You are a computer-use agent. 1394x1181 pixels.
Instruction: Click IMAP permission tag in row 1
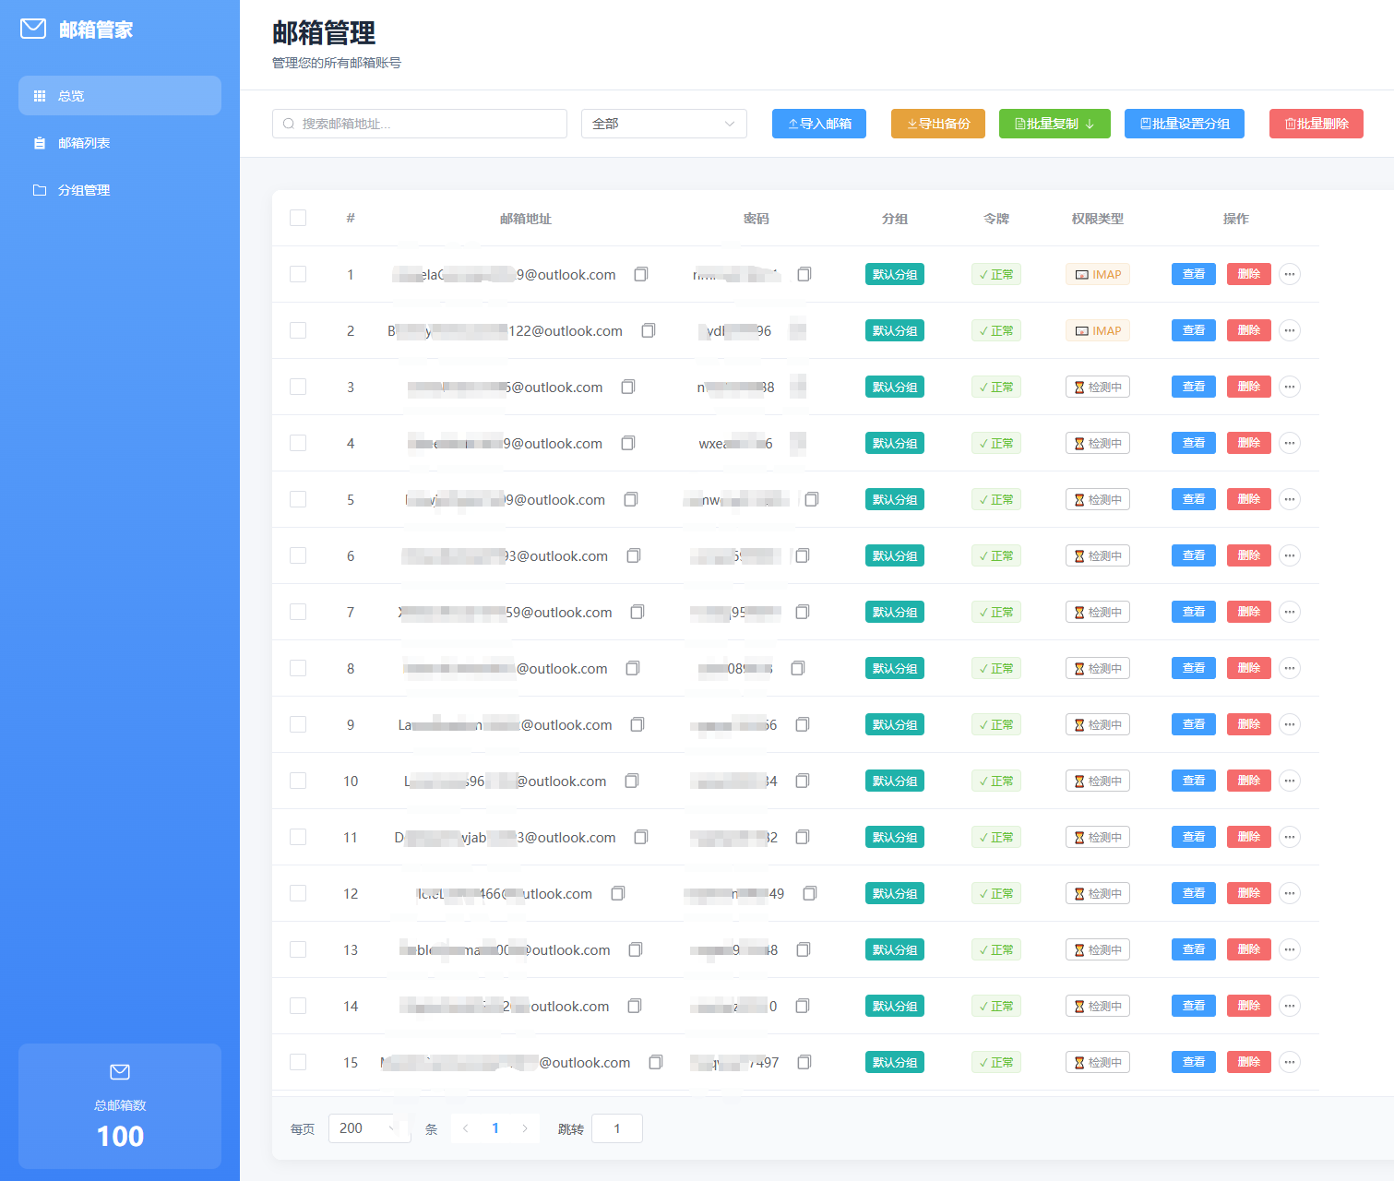(x=1098, y=274)
